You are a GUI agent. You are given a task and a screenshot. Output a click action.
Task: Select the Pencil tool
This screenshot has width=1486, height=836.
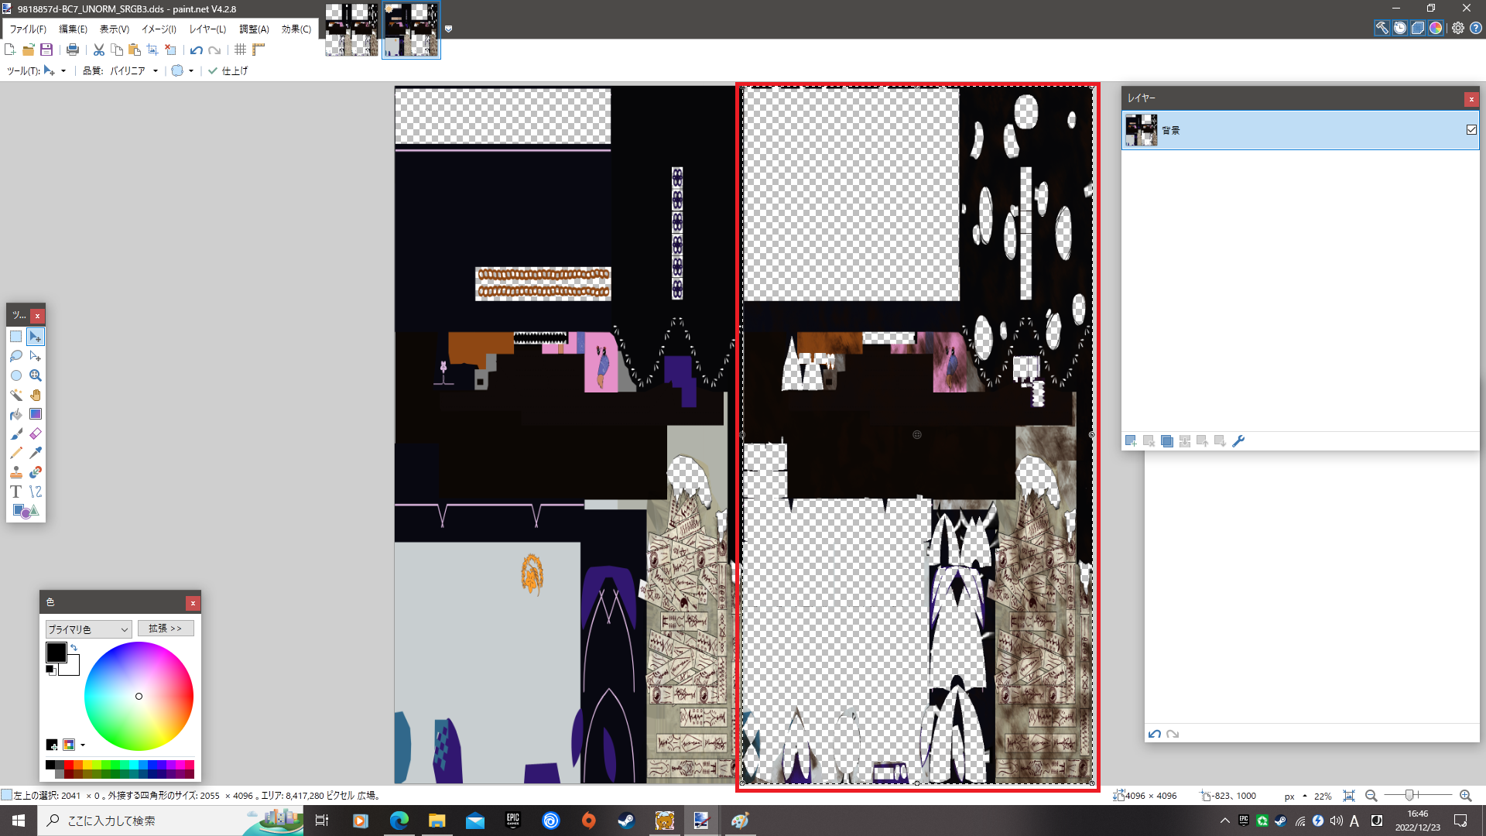(x=15, y=453)
